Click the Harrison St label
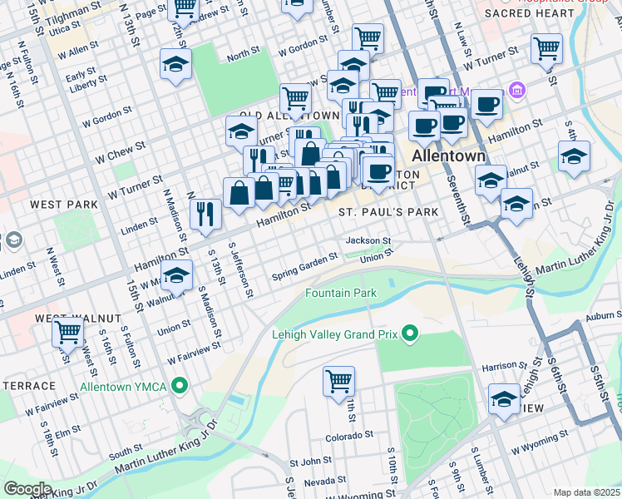 (505, 366)
